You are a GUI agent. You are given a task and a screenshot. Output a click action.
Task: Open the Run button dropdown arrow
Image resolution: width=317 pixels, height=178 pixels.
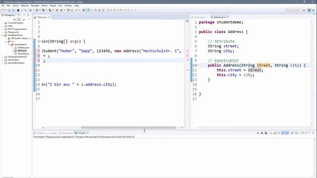pyautogui.click(x=40, y=10)
